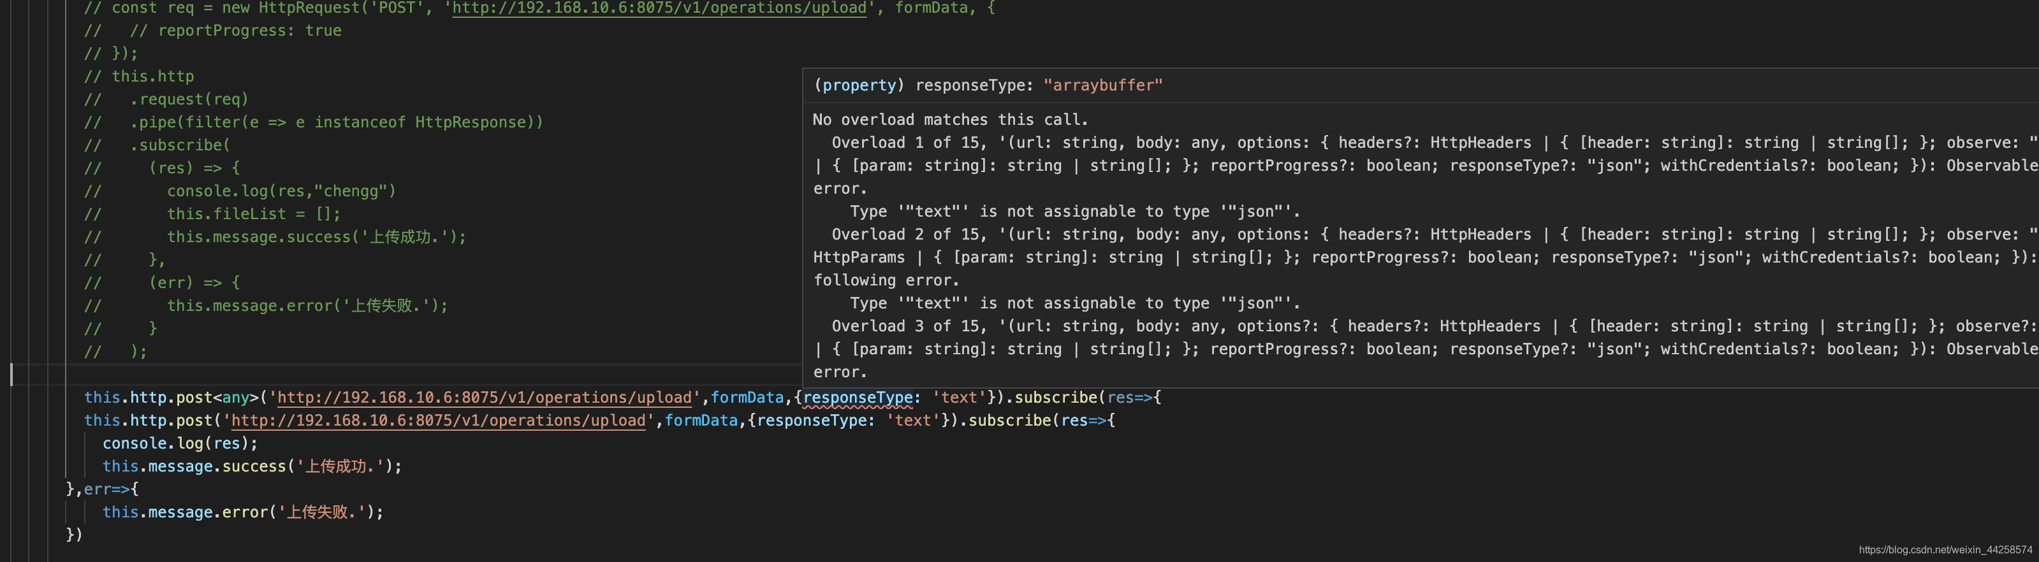Click the 'text' string in the post<any> line

coord(960,398)
